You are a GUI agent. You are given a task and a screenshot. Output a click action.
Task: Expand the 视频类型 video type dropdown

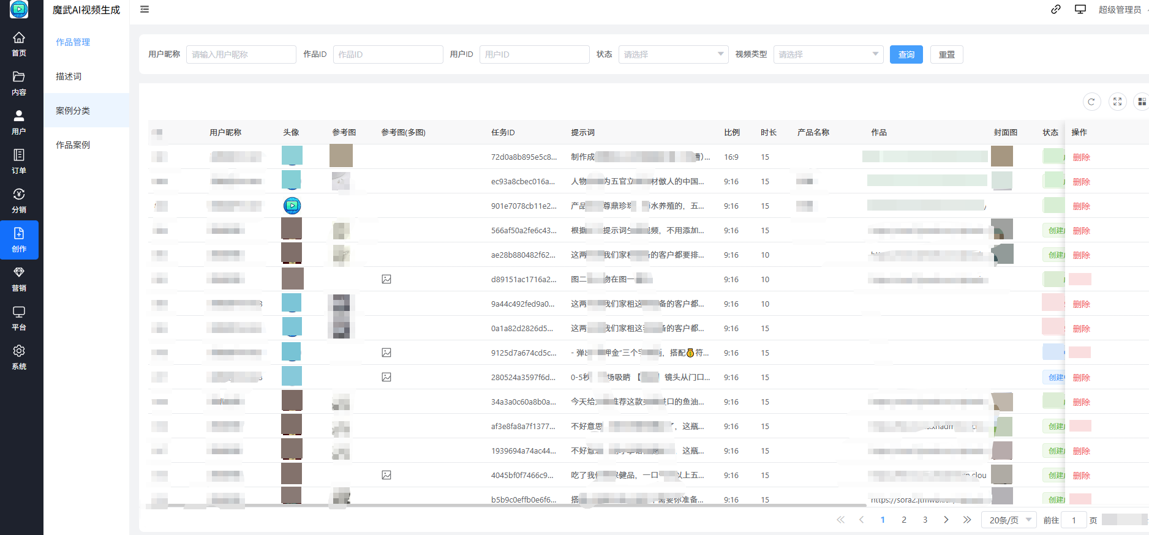point(828,54)
